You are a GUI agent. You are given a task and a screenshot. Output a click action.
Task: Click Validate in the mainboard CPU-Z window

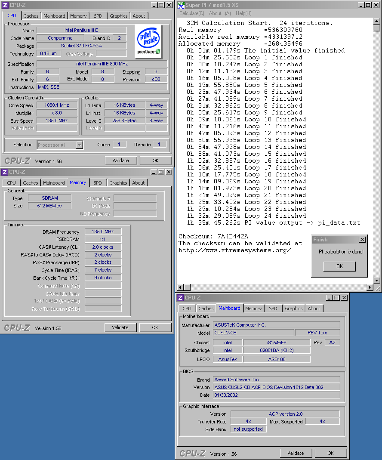pos(296,453)
